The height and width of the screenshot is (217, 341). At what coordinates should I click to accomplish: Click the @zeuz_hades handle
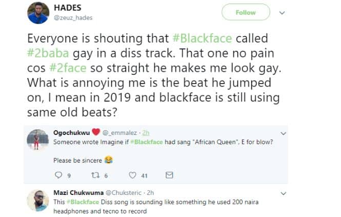(73, 19)
